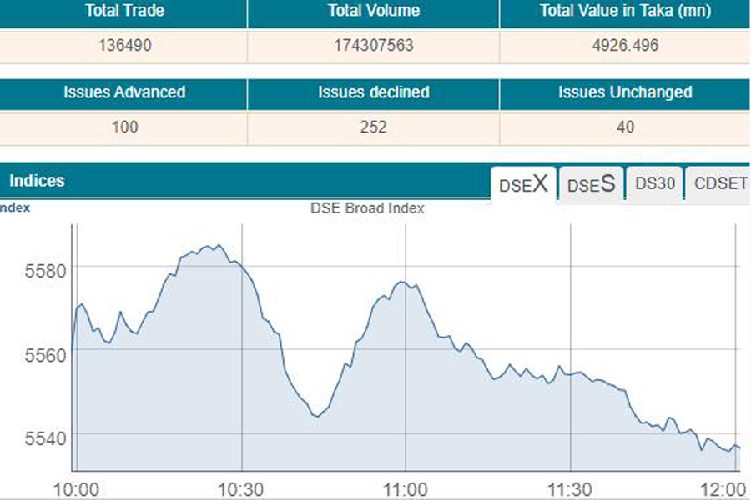This screenshot has height=500, width=751.
Task: Click the Issues Unchanged header
Action: pos(624,92)
